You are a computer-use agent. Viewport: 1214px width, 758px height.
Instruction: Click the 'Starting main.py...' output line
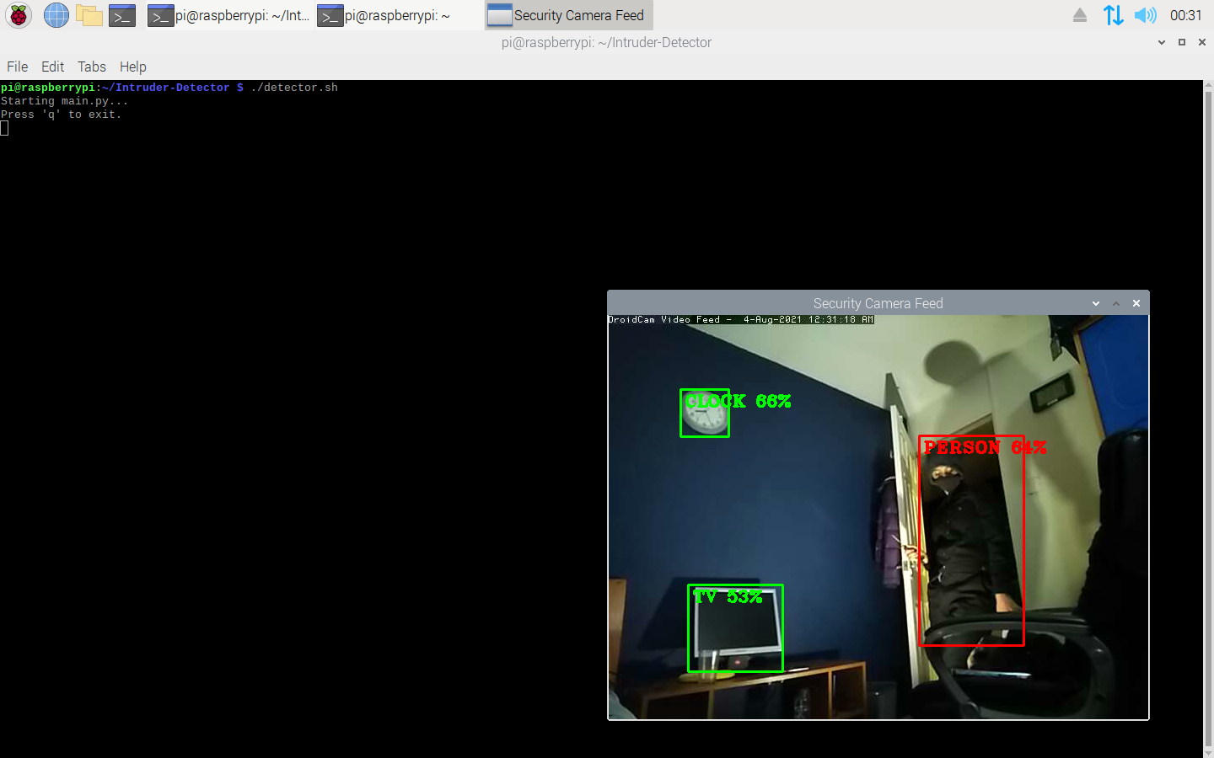64,101
